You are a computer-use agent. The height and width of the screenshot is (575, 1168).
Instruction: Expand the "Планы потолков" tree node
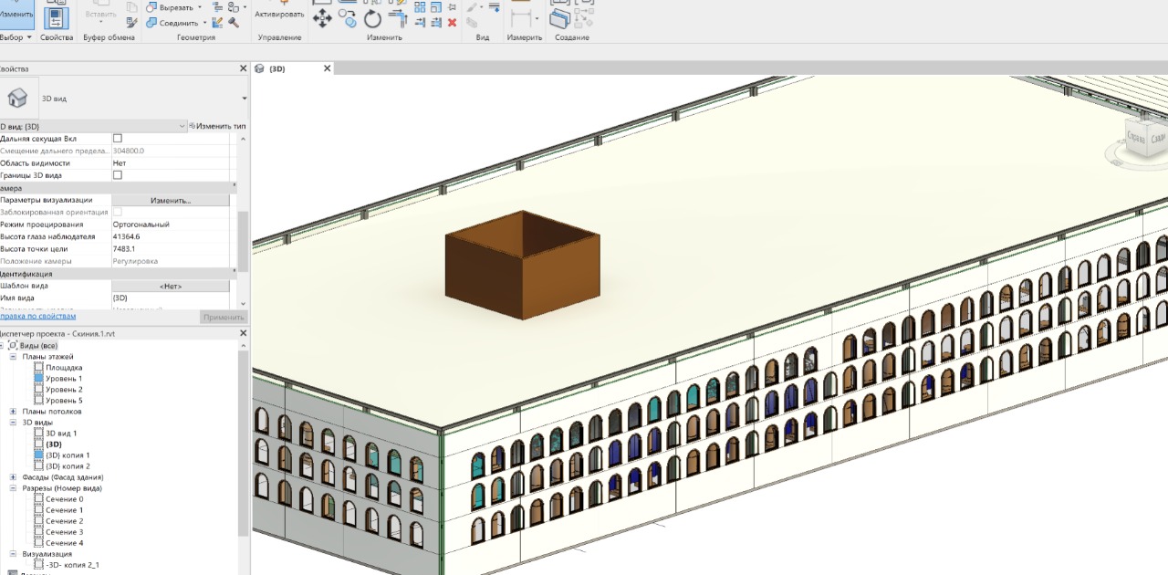pyautogui.click(x=14, y=412)
